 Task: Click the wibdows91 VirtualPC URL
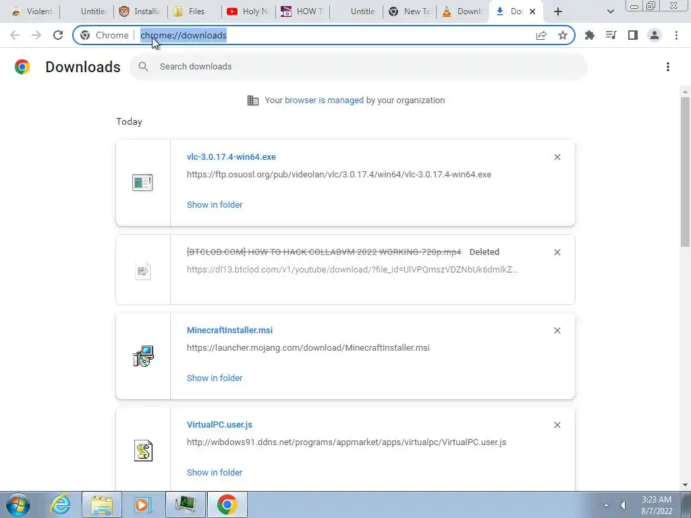click(346, 442)
